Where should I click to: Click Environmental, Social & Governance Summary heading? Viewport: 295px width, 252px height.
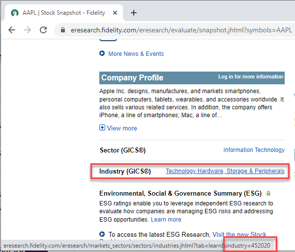click(x=180, y=194)
